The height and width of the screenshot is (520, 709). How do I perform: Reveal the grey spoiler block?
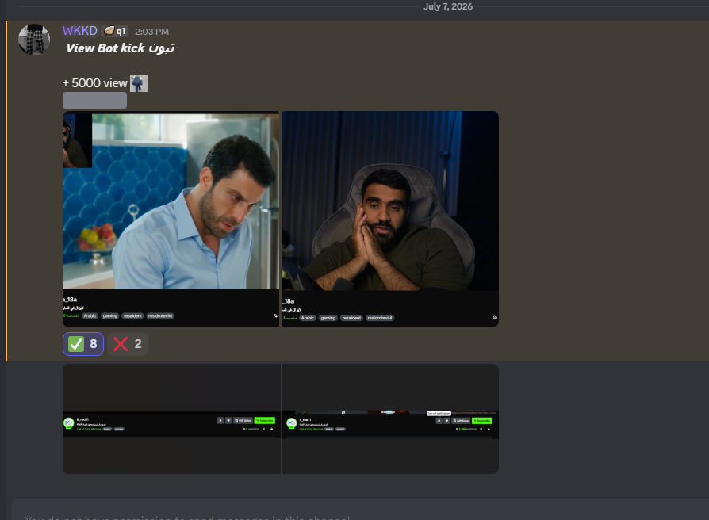coord(94,101)
